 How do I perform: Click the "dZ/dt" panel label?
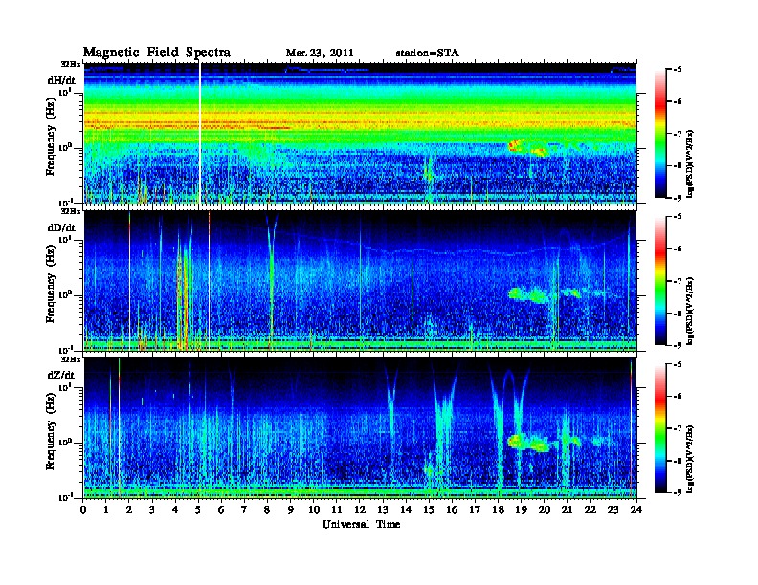tap(61, 375)
